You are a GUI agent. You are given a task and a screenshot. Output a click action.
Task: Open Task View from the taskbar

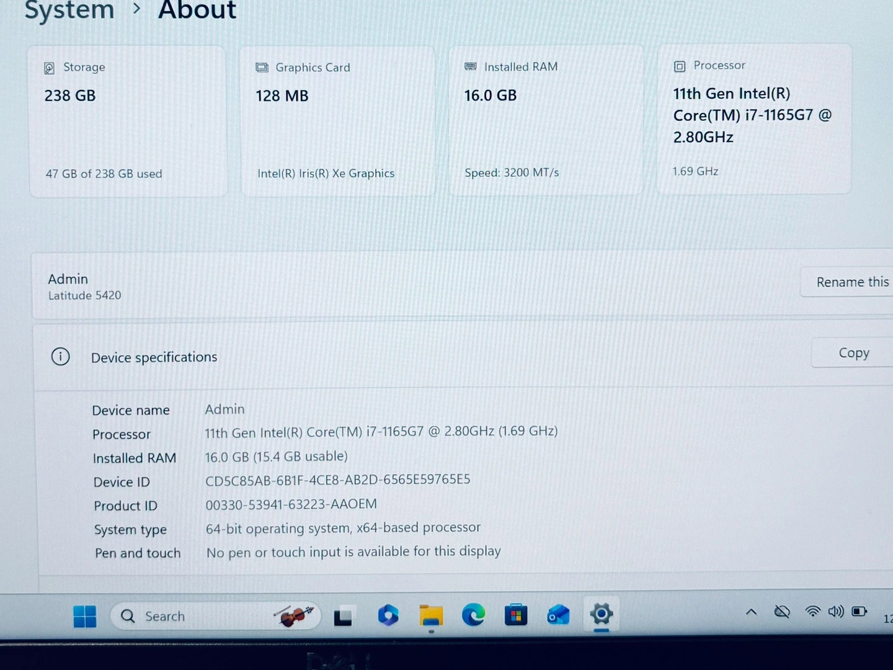(343, 616)
